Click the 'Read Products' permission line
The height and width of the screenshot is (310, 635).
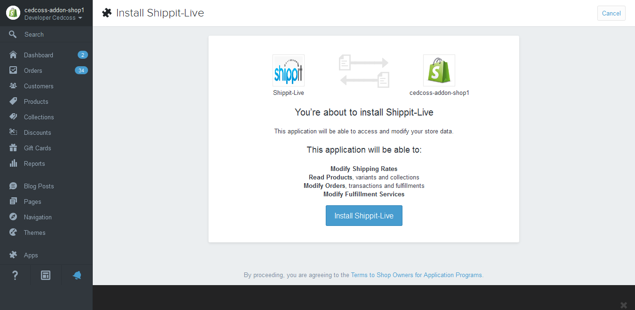[x=364, y=177]
